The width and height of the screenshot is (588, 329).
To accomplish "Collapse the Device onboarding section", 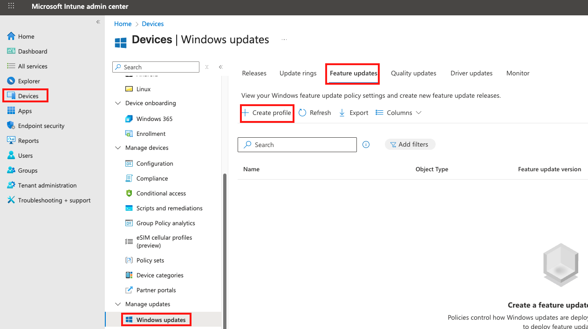I will [x=118, y=103].
